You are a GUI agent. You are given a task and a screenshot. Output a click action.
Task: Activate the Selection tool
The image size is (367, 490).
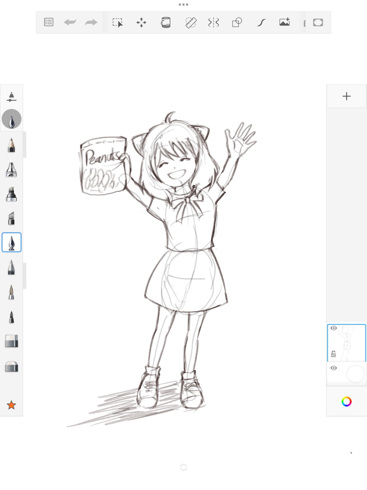click(118, 22)
